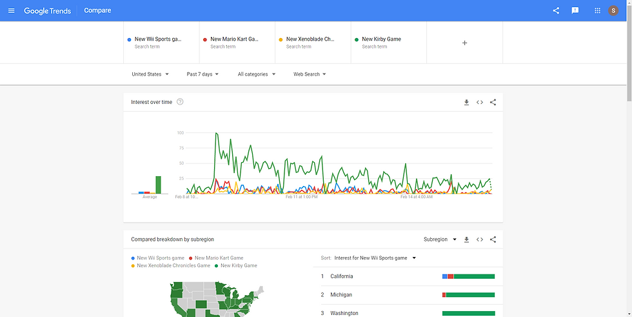632x317 pixels.
Task: Click the red dot beside New Mario Kart term
Action: pyautogui.click(x=205, y=39)
